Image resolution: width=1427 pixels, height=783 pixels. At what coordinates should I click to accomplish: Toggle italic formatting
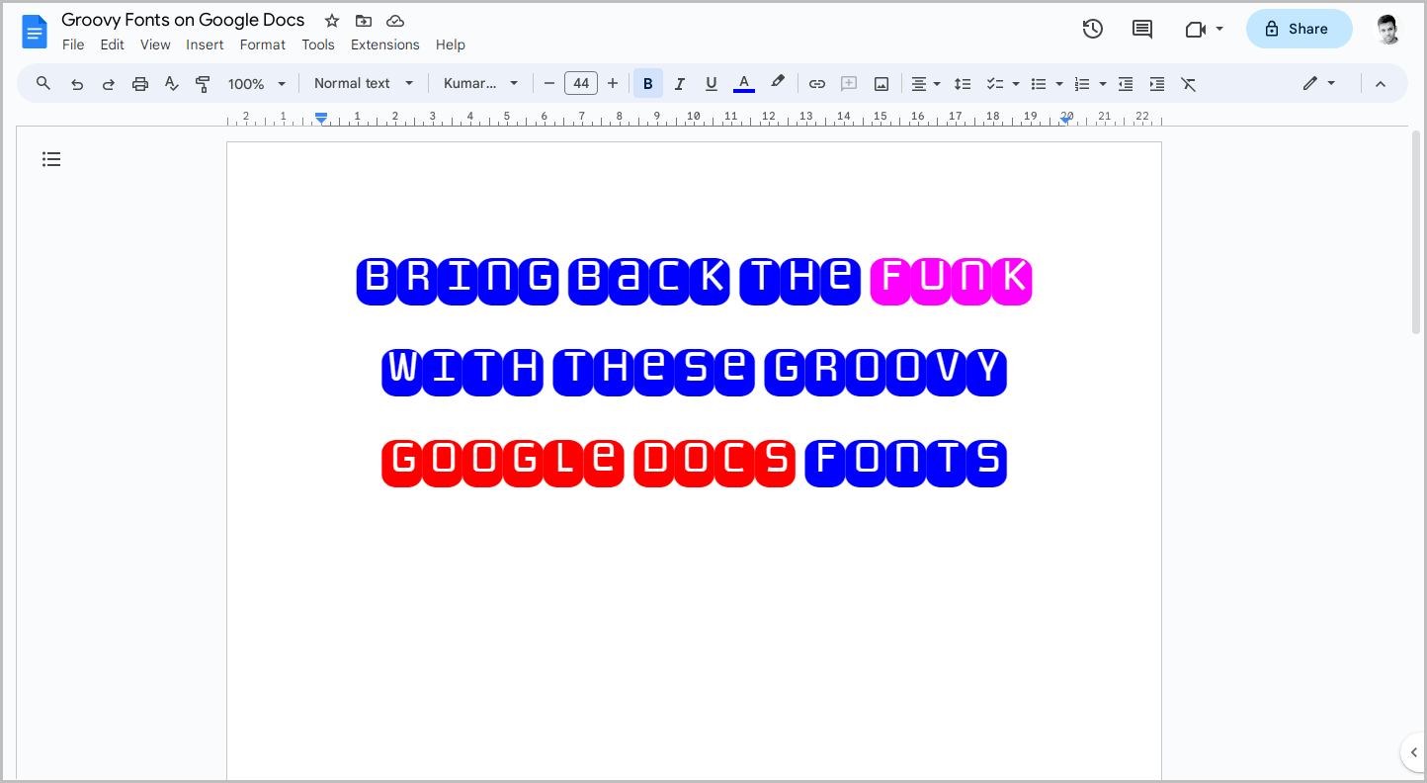(x=679, y=83)
